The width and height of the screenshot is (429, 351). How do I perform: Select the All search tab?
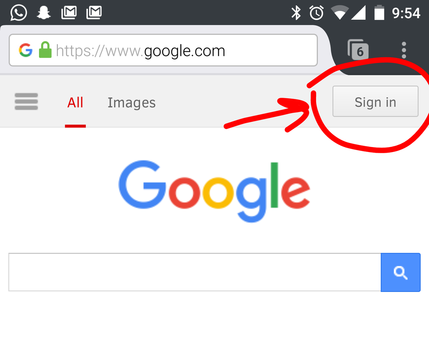pyautogui.click(x=75, y=103)
